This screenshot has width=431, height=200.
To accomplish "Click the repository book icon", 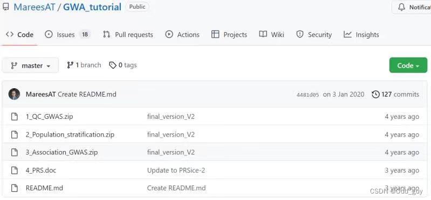I will click(5, 7).
